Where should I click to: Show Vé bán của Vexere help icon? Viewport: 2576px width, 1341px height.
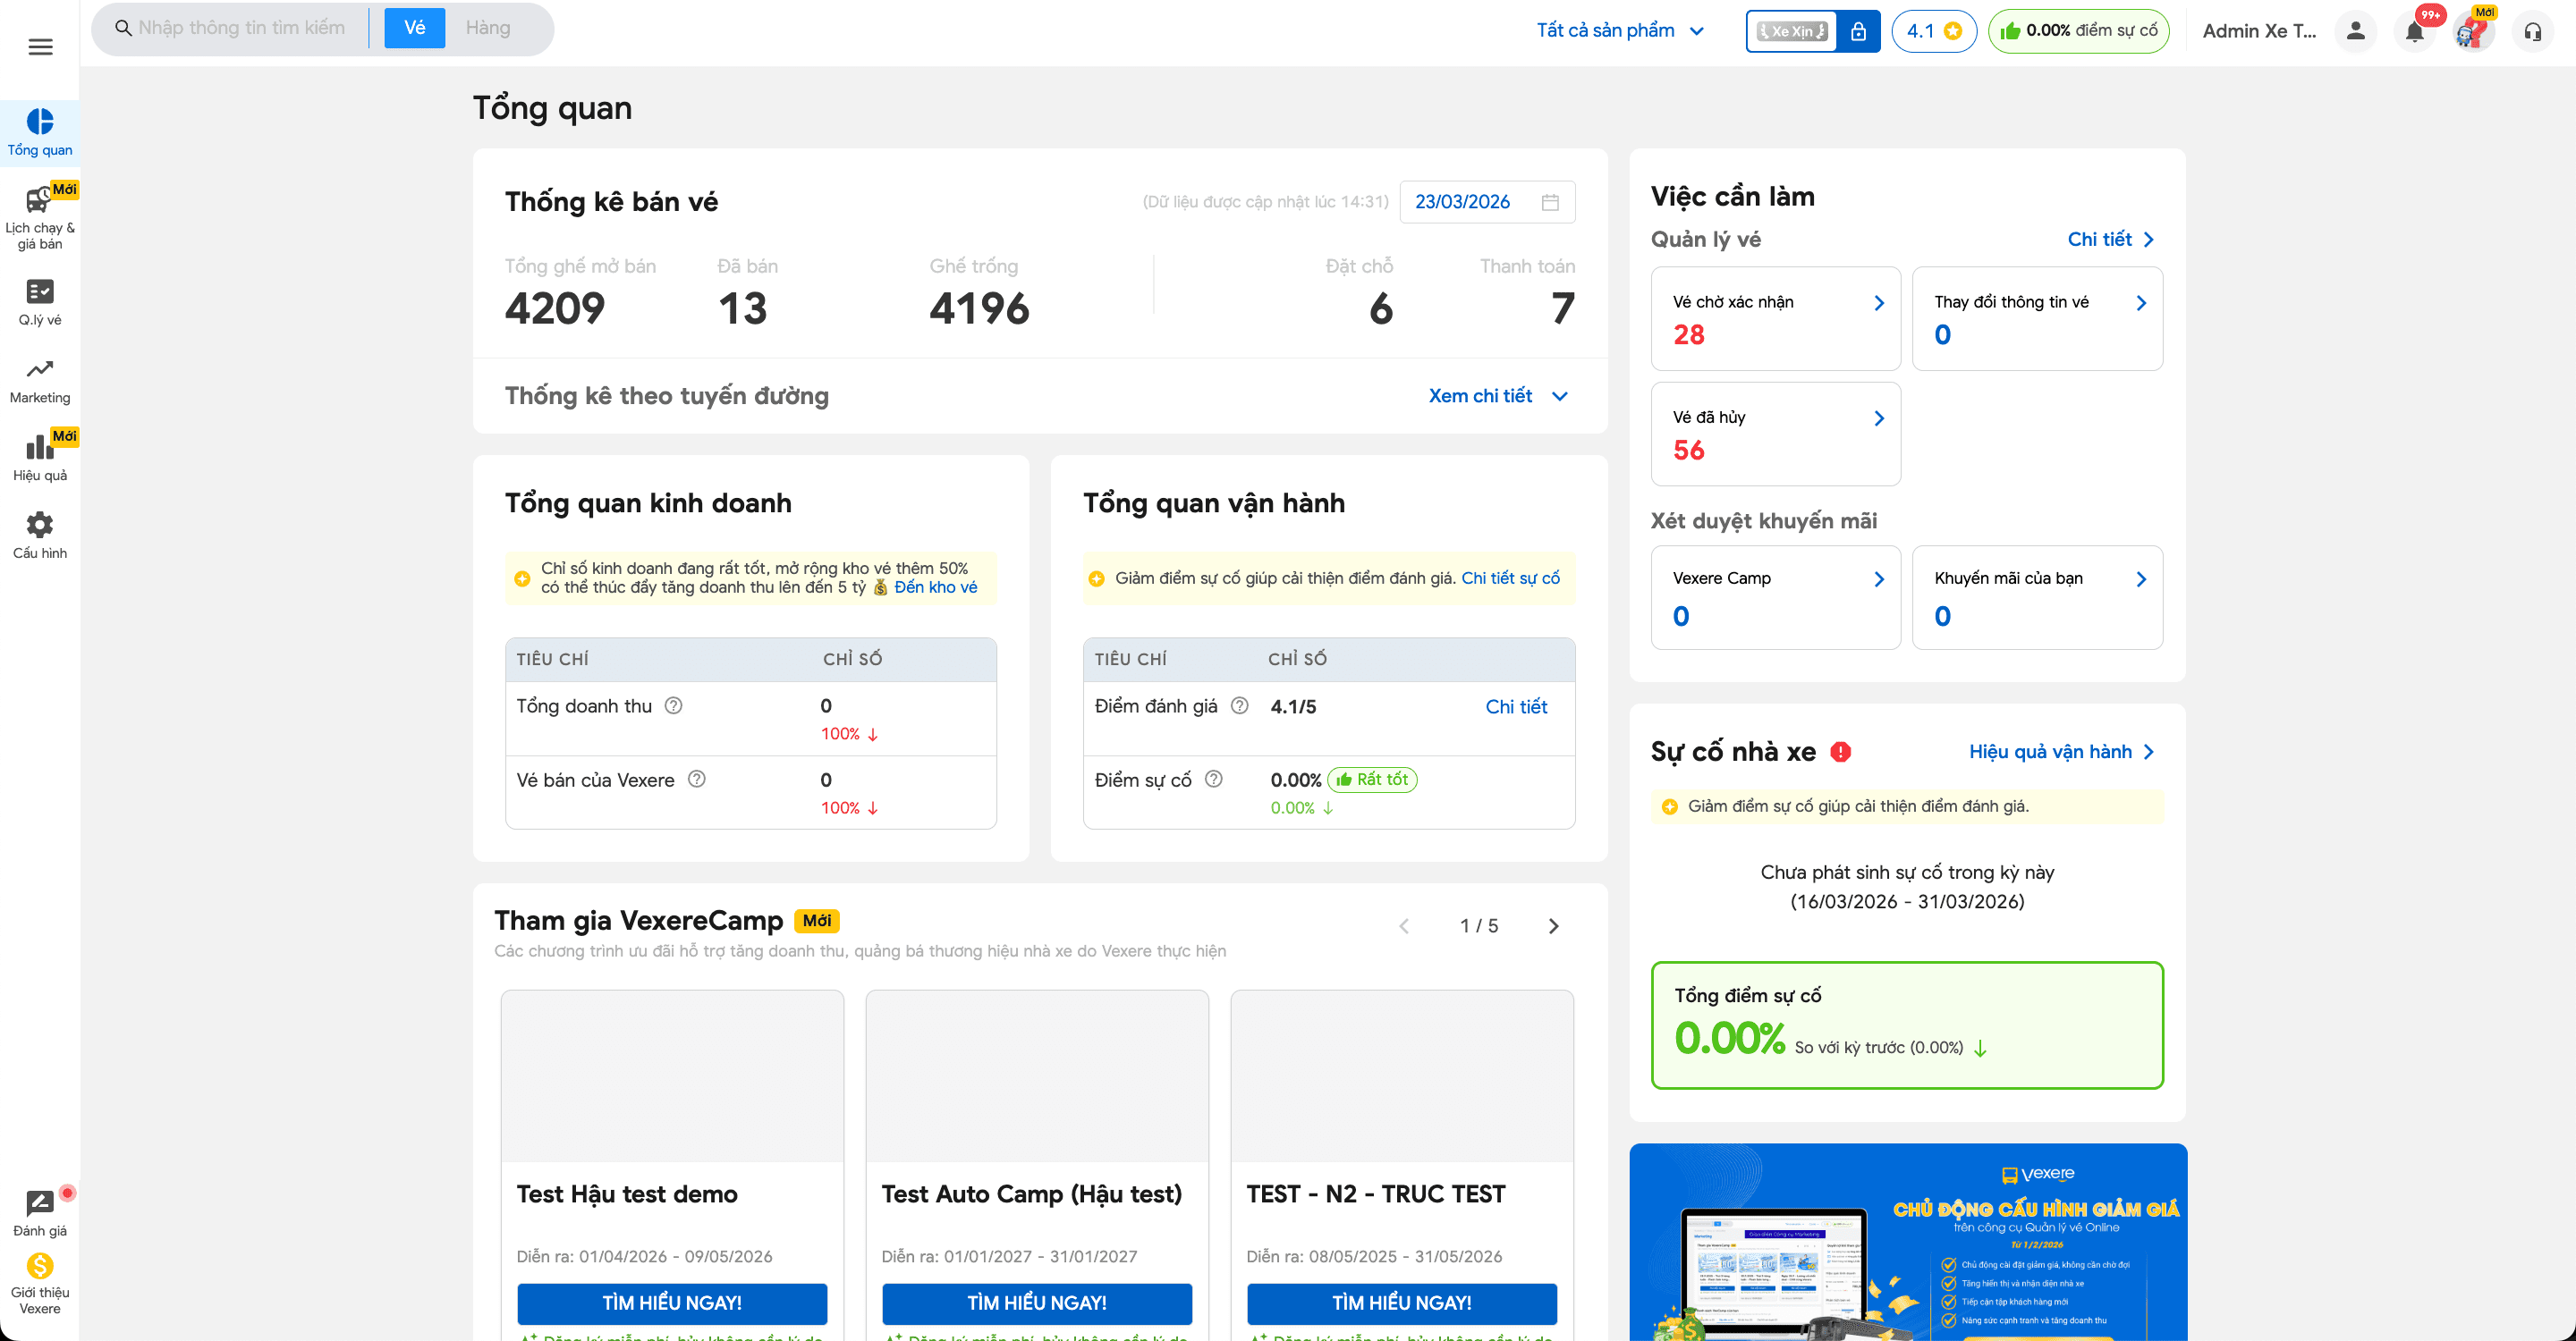697,780
